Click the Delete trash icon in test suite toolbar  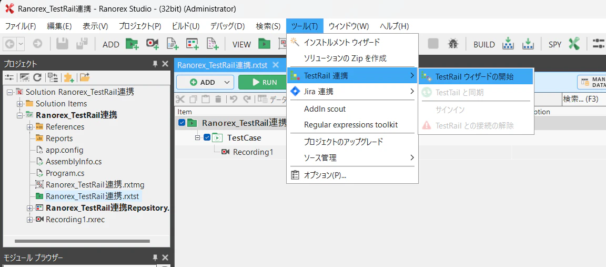[x=218, y=100]
